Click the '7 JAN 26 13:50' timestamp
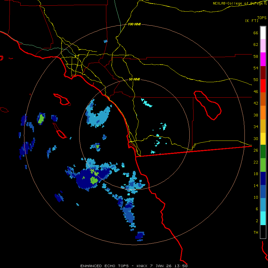 [169, 266]
